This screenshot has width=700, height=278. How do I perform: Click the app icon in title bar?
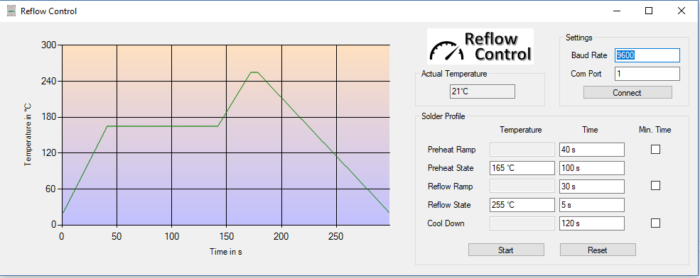pos(11,11)
